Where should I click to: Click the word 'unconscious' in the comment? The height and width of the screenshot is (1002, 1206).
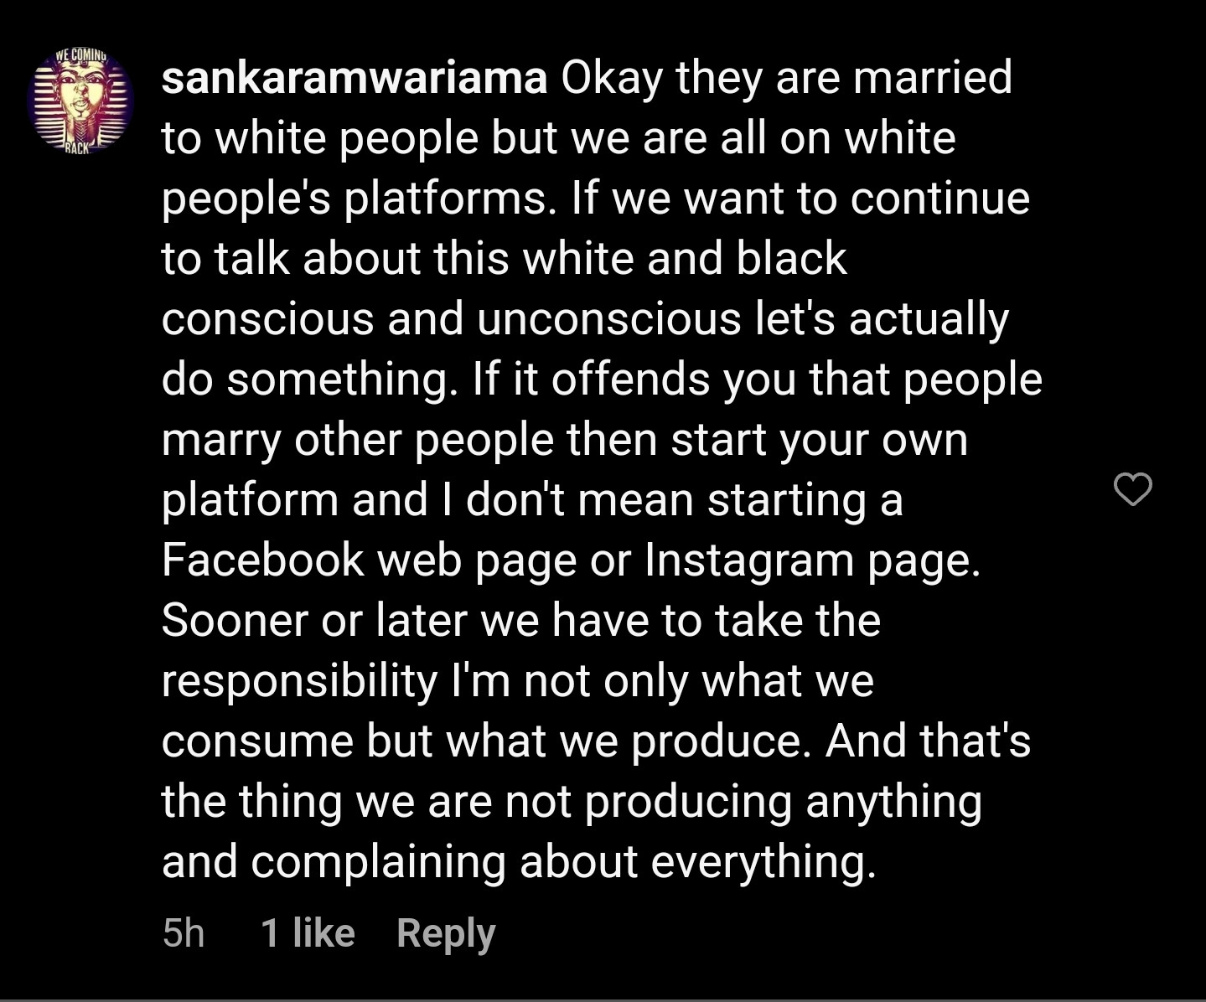[x=610, y=318]
